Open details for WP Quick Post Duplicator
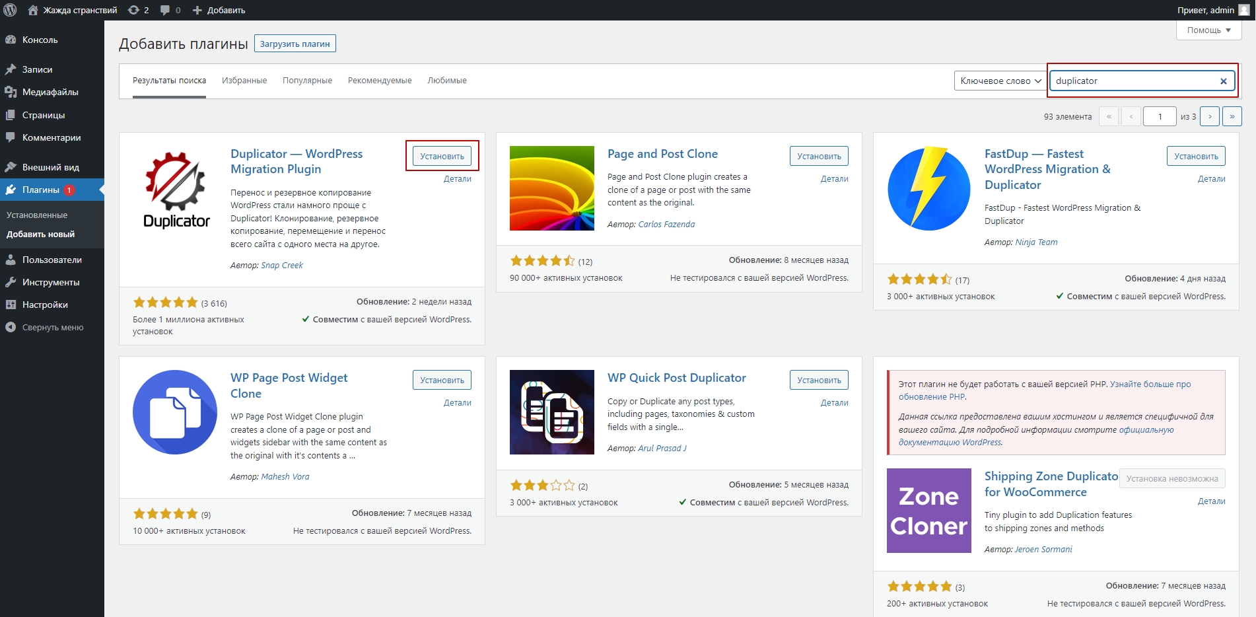Viewport: 1256px width, 617px height. coord(834,402)
